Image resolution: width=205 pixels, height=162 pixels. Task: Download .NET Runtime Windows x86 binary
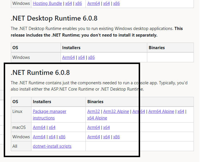(x=116, y=137)
